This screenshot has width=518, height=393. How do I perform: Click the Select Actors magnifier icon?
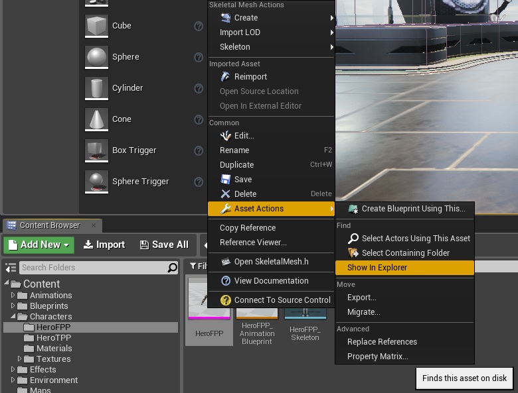353,239
